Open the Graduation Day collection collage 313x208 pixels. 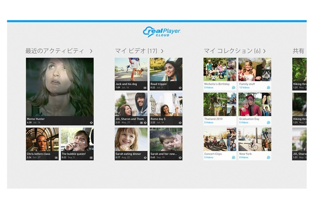click(x=255, y=104)
